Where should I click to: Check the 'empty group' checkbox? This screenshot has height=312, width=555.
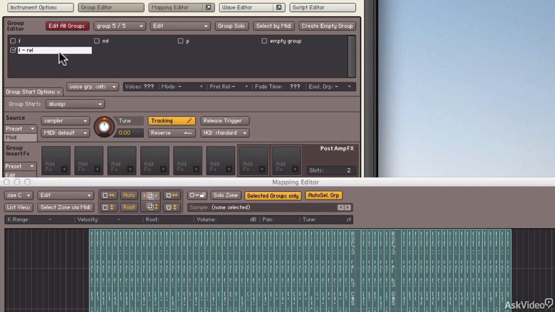coord(264,41)
